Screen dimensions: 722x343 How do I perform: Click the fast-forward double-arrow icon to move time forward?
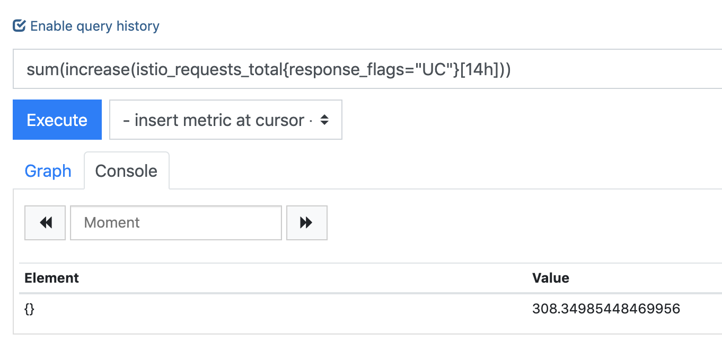point(306,223)
